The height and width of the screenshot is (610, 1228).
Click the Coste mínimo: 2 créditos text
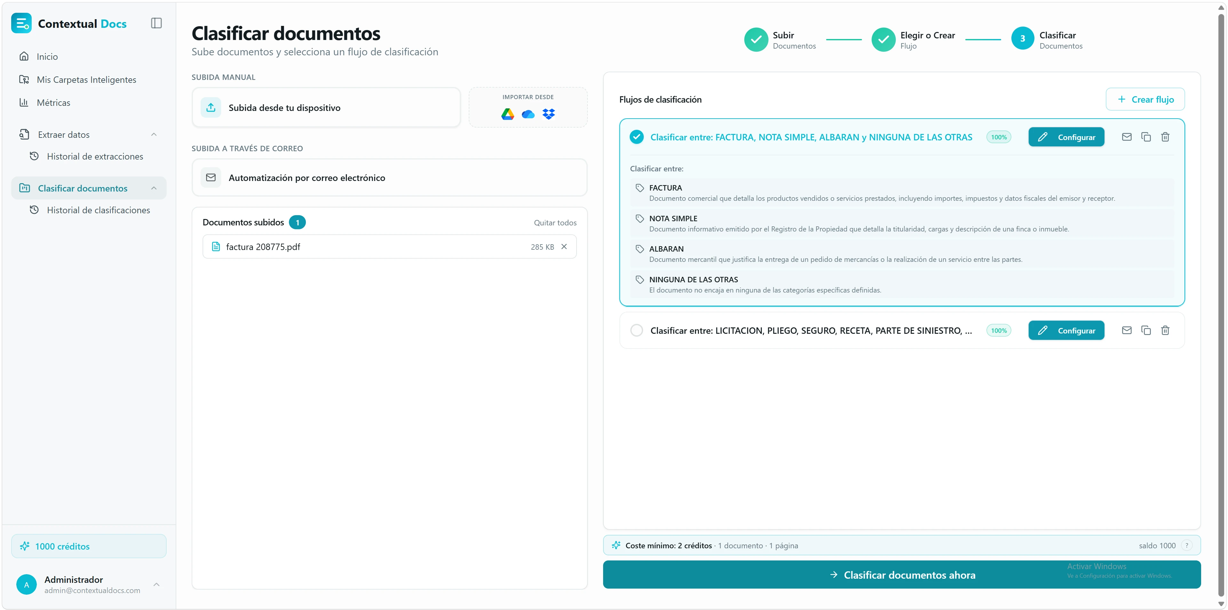[669, 546]
